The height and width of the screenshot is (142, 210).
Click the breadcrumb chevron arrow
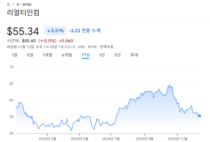click(13, 4)
